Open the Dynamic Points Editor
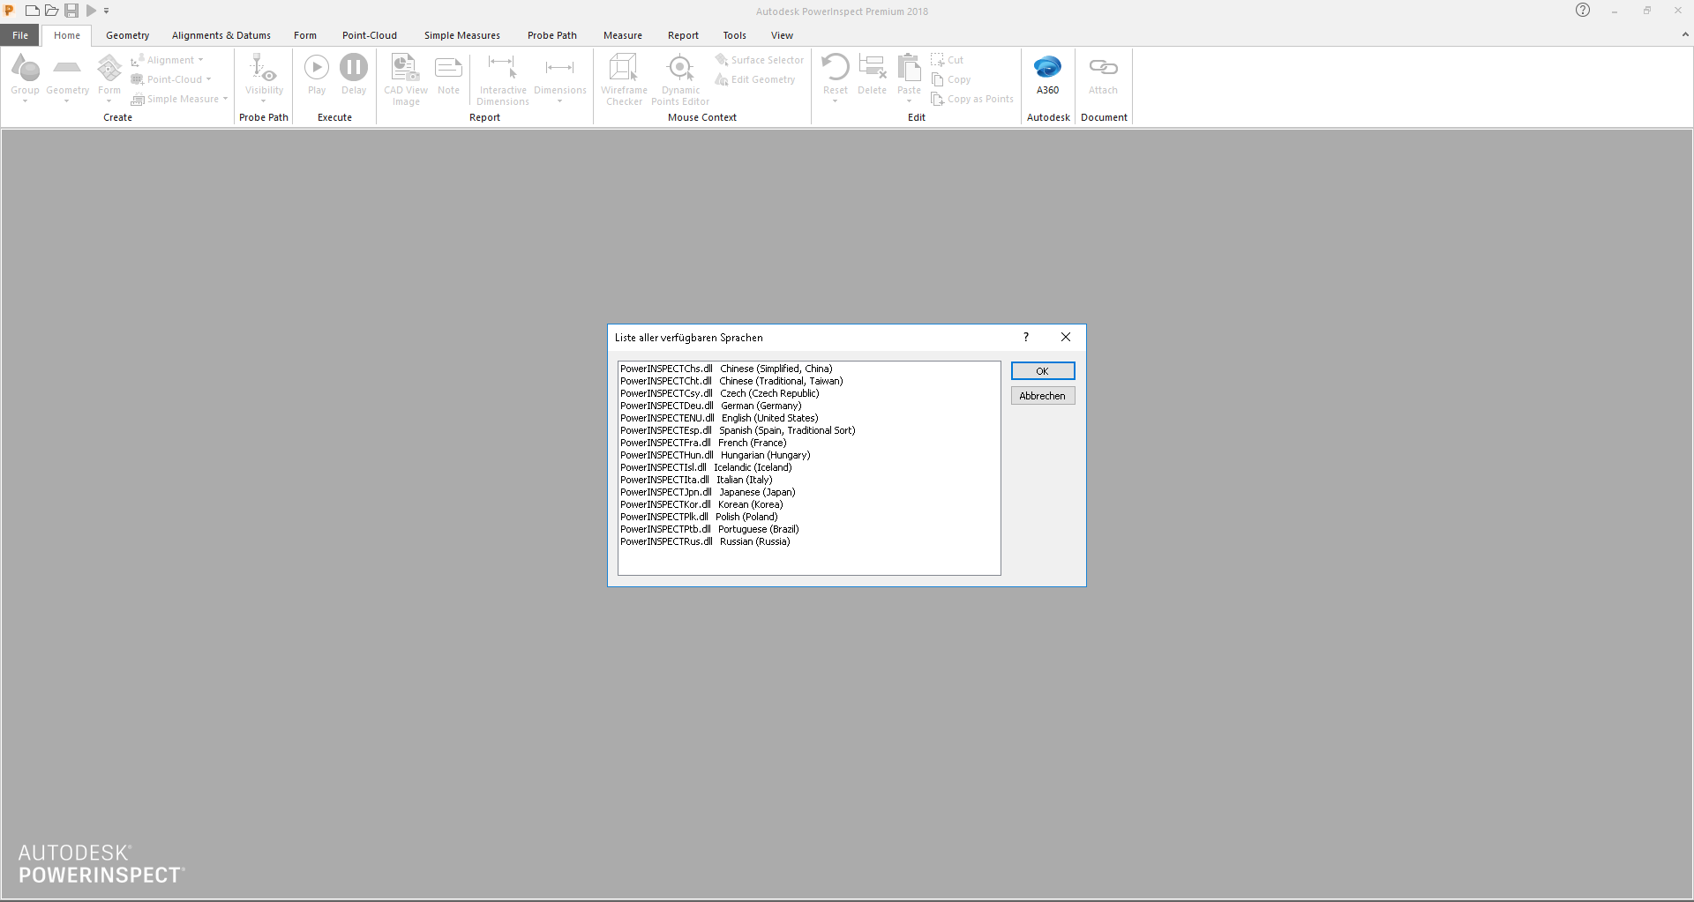This screenshot has height=902, width=1694. pyautogui.click(x=679, y=78)
